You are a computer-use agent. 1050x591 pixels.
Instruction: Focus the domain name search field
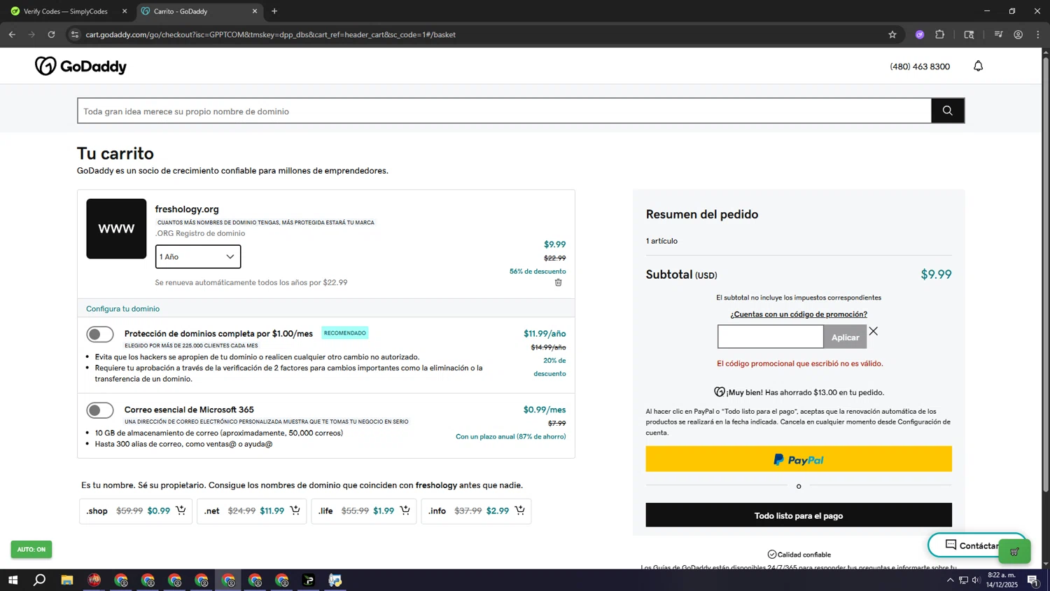pos(505,111)
